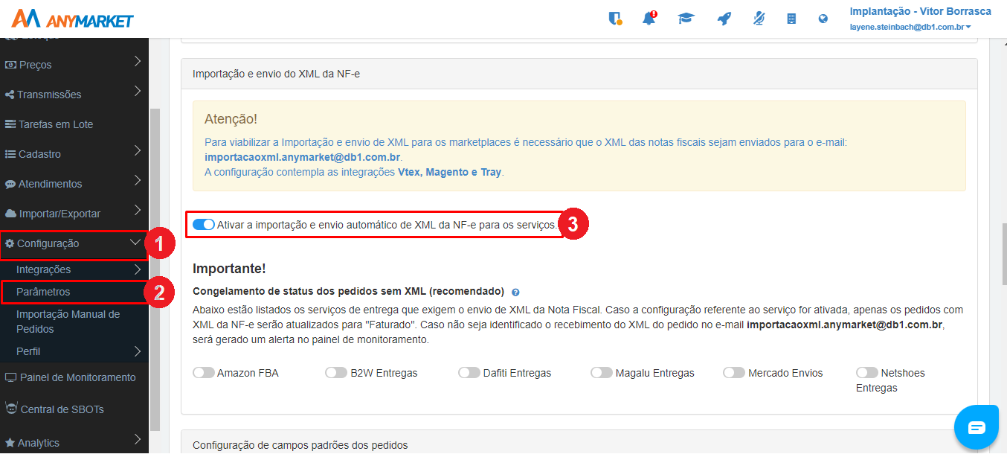Click the sidebar scrollbar
This screenshot has width=1007, height=457.
pos(155,268)
